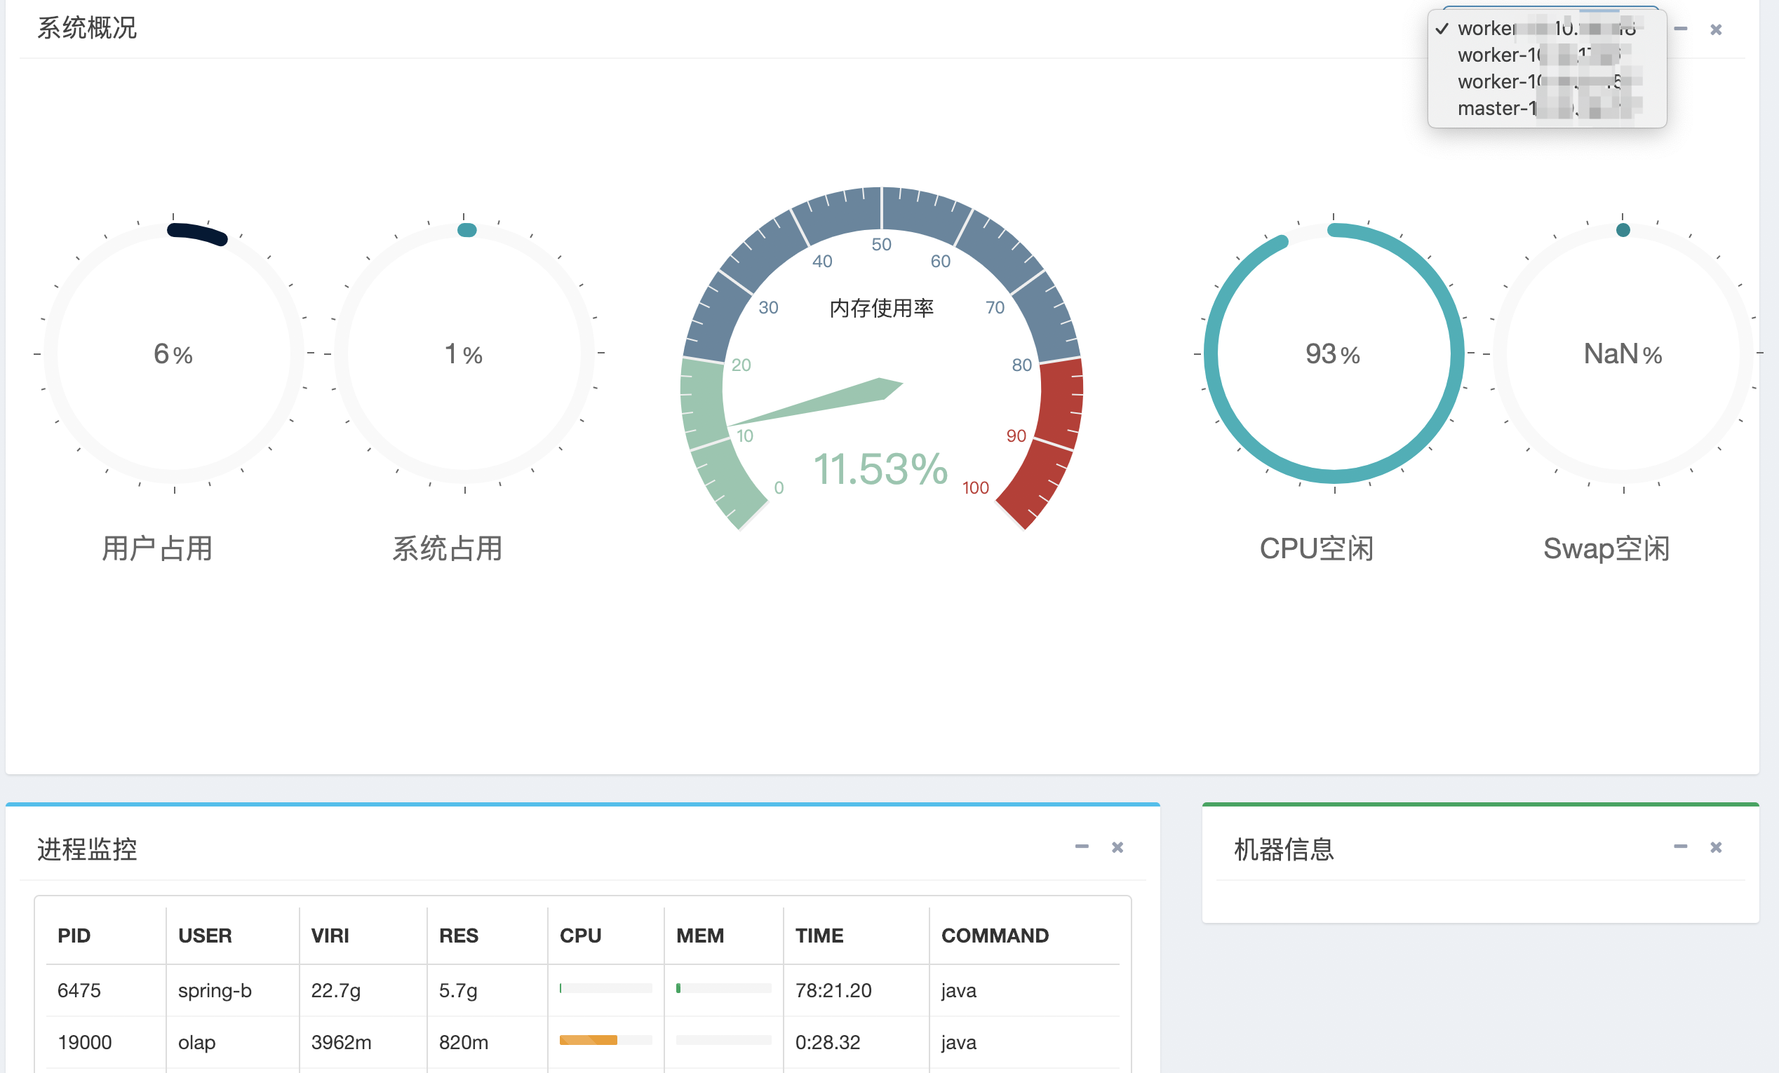Sort by the PID column header

pos(74,935)
